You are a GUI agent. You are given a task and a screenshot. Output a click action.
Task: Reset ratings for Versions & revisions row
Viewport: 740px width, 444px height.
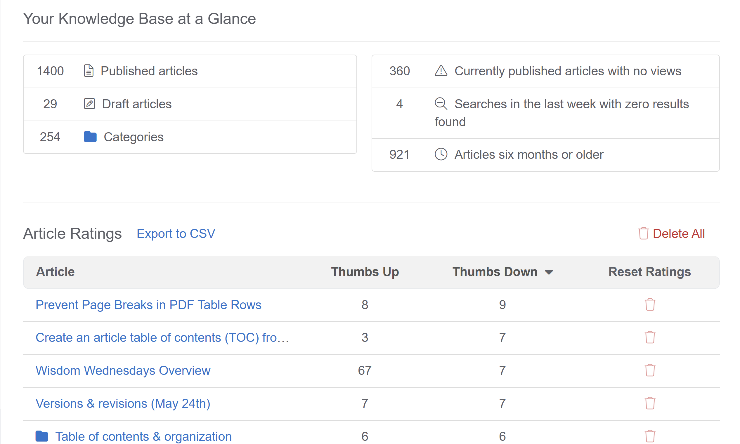[x=650, y=403]
